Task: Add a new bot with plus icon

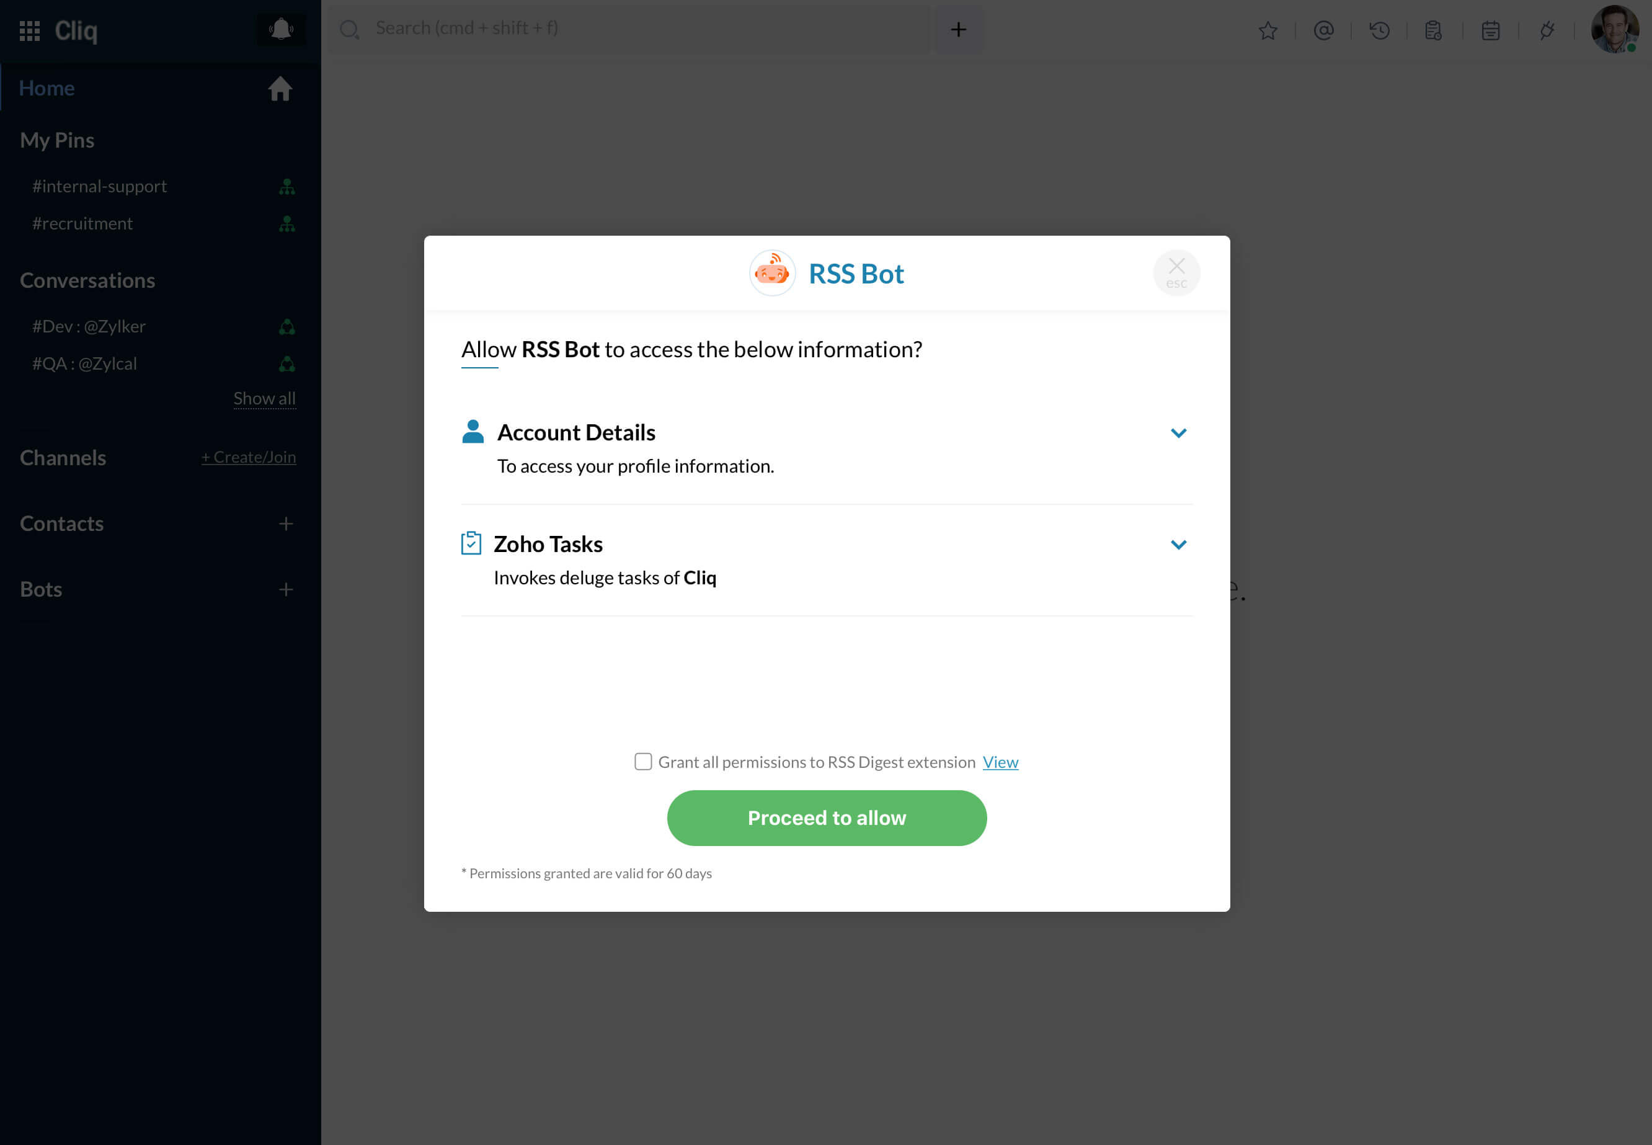Action: tap(285, 590)
